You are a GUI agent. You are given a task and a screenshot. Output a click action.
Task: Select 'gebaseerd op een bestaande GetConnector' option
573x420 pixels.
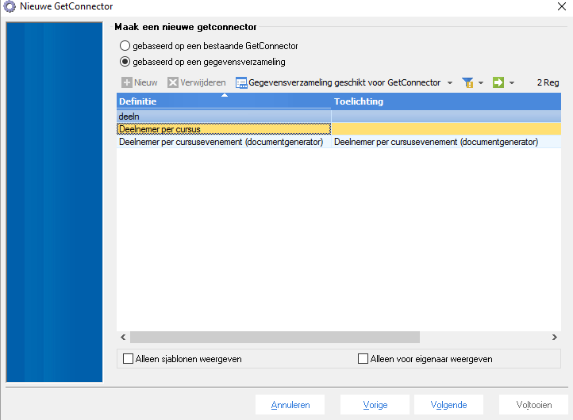[125, 46]
